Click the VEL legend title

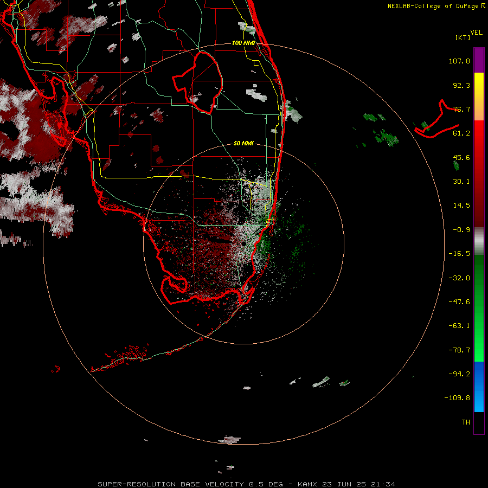pos(476,33)
